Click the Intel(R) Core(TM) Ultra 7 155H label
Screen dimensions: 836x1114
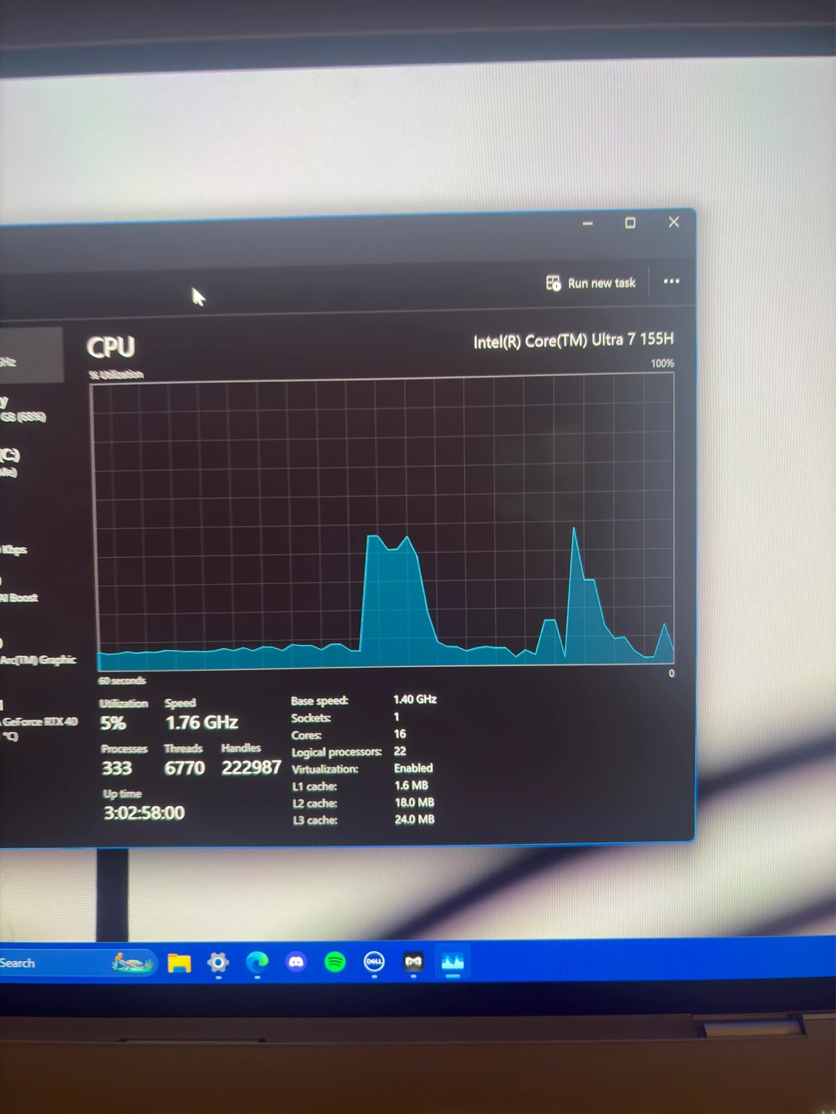click(573, 340)
